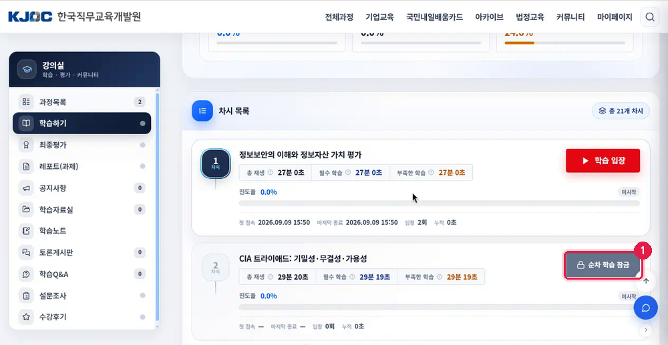Open the blue chat bubble button
Image resolution: width=668 pixels, height=345 pixels.
(646, 308)
